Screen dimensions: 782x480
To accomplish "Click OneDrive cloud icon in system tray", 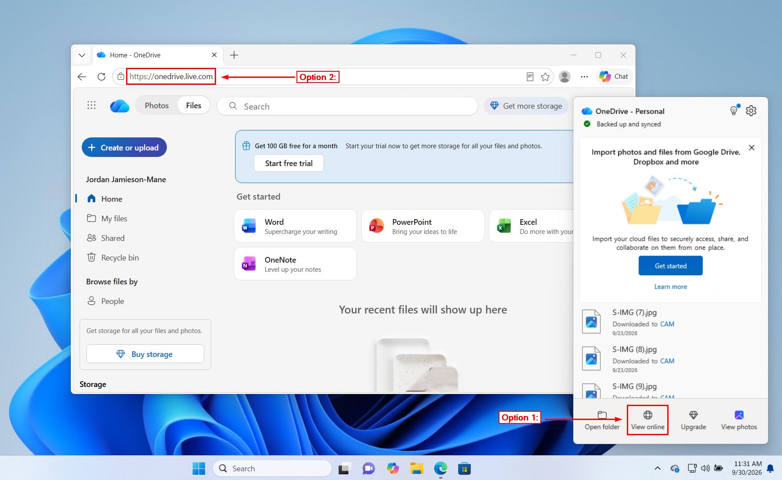I will click(675, 468).
